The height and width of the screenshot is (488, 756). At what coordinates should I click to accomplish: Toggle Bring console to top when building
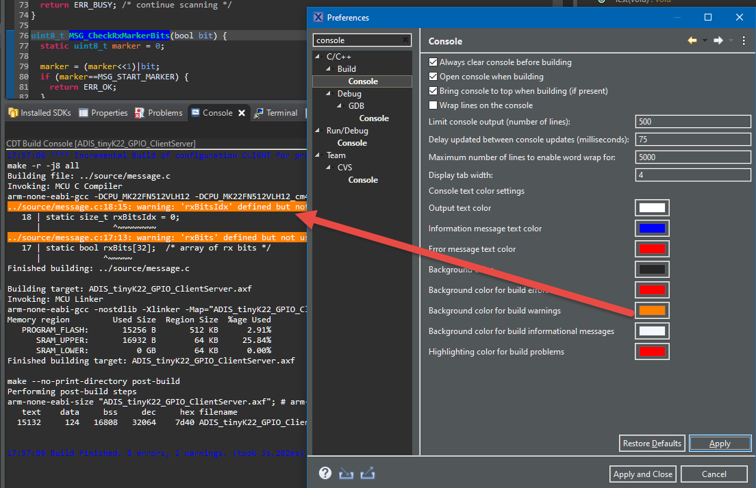pyautogui.click(x=433, y=91)
